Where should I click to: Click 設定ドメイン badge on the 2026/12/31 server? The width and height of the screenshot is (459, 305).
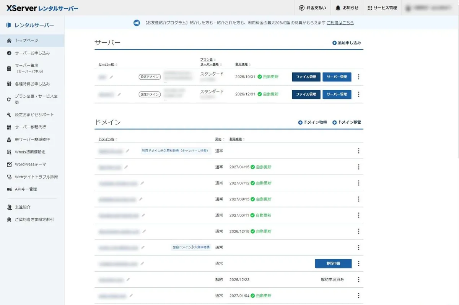pyautogui.click(x=150, y=95)
